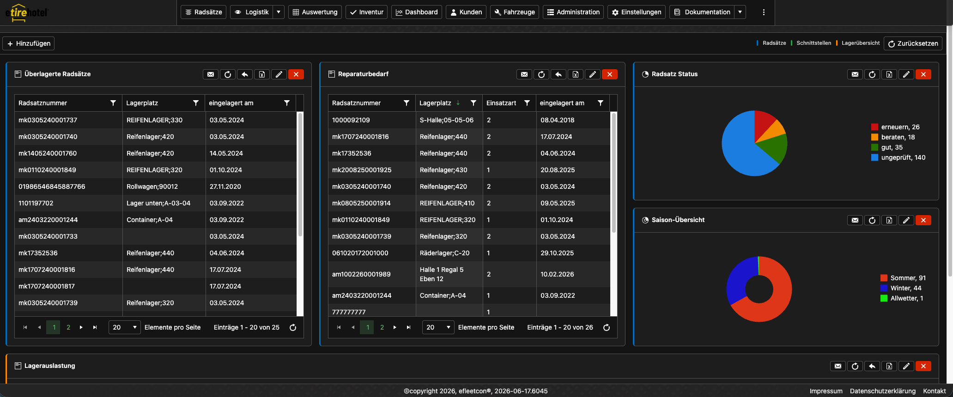Open Dokumentation dropdown arrow

pos(740,12)
